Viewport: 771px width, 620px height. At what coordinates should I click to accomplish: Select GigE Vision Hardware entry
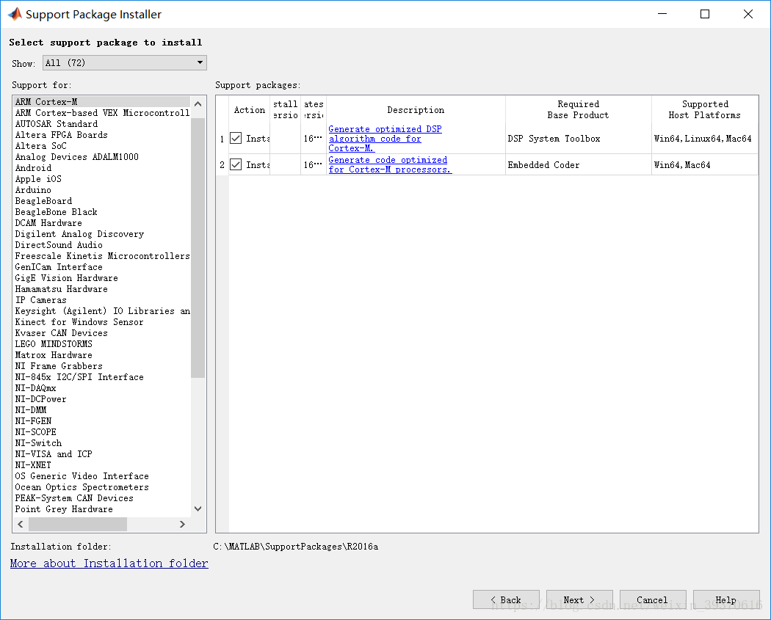pyautogui.click(x=102, y=278)
